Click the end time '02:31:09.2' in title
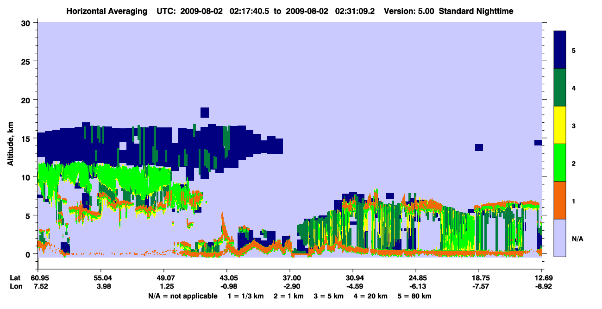 click(x=354, y=11)
